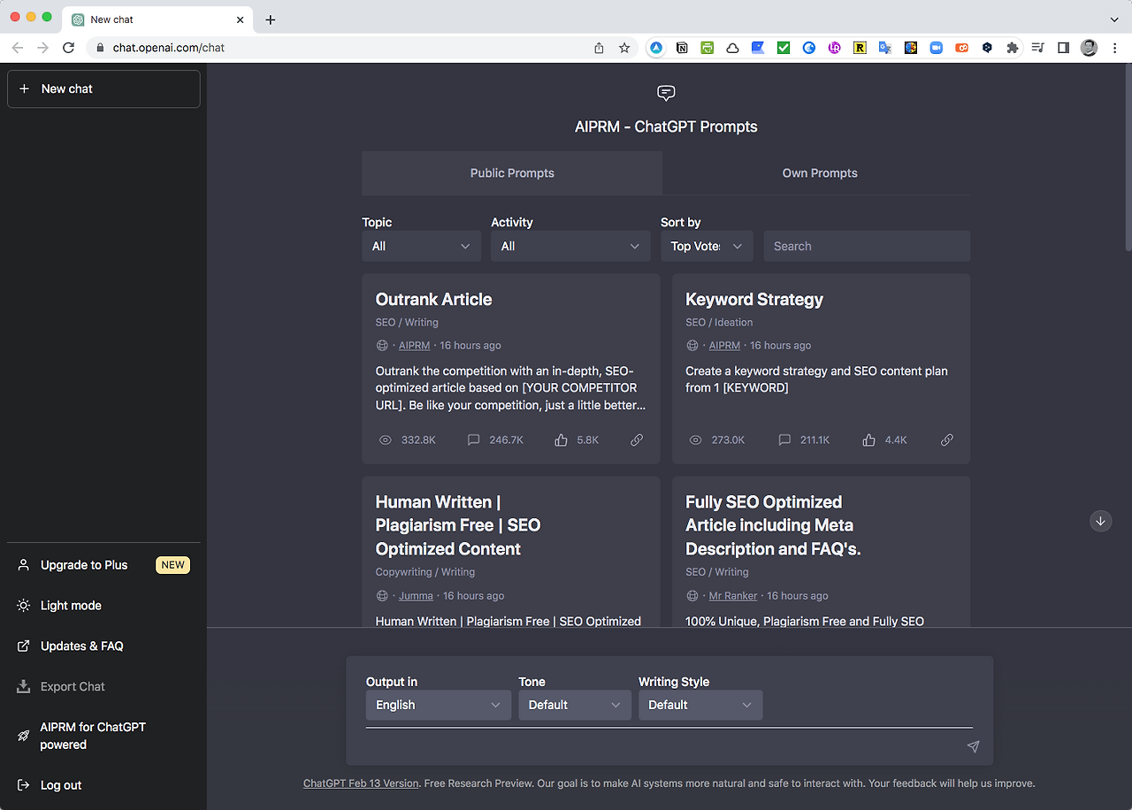
Task: Reload the page
Action: point(69,48)
